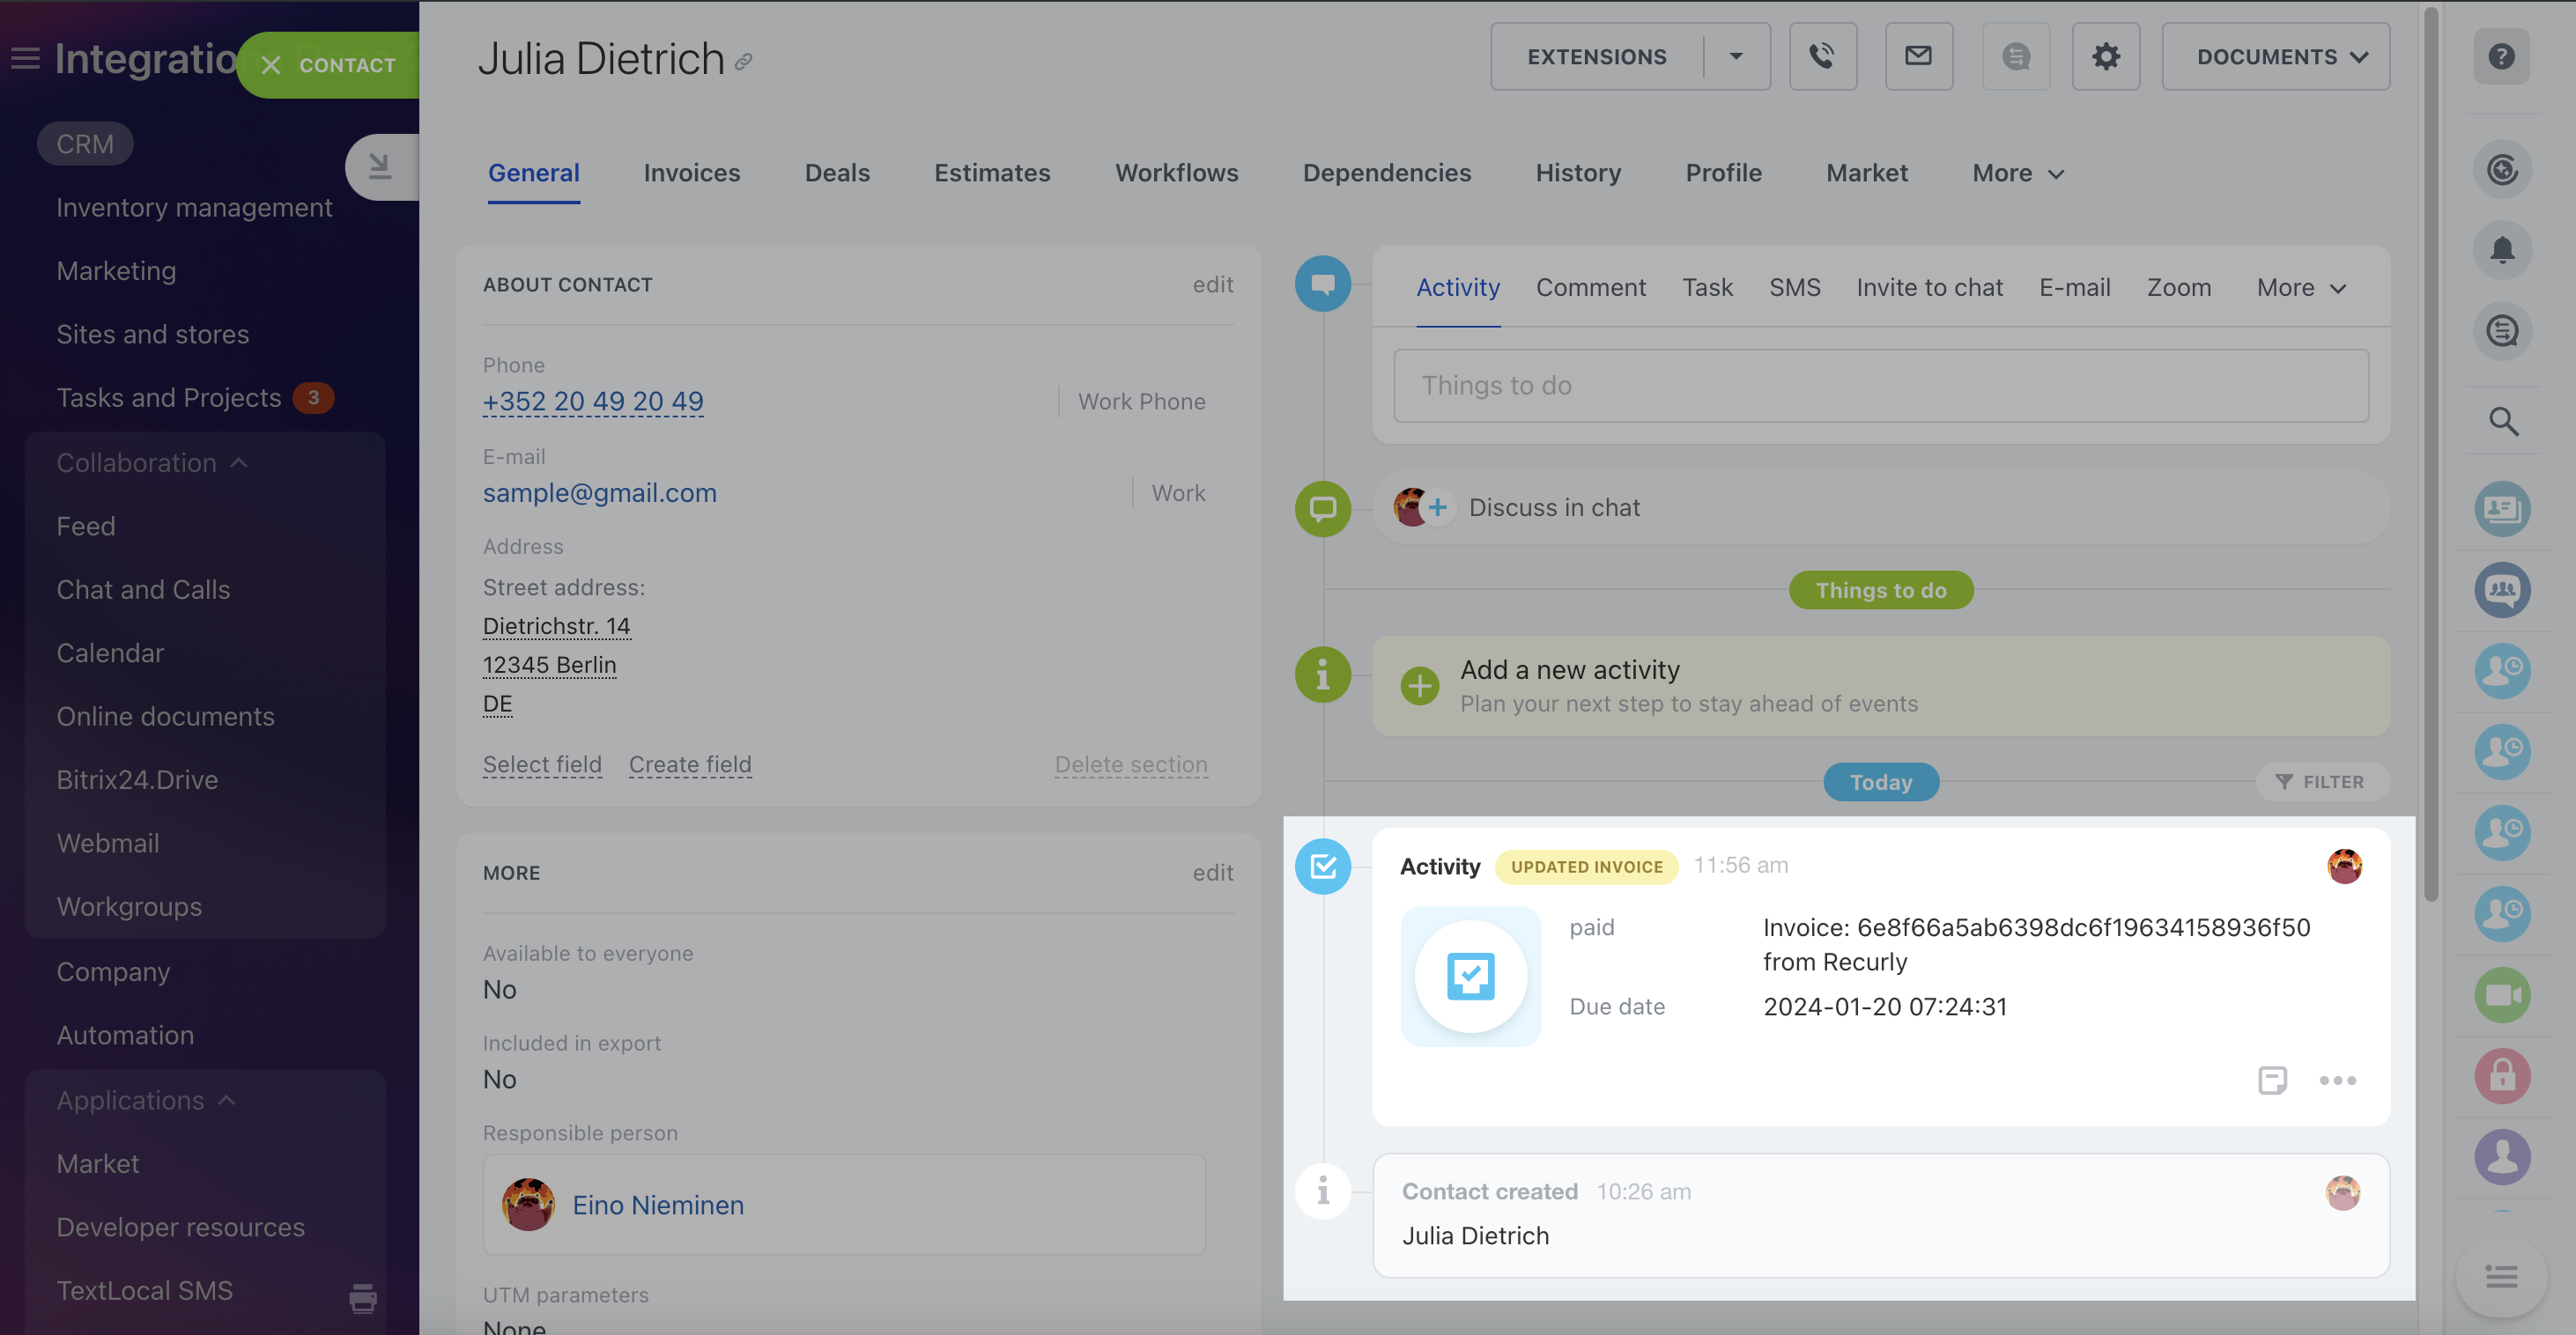Close the contact panel via CONTACT button
This screenshot has width=2576, height=1335.
328,65
